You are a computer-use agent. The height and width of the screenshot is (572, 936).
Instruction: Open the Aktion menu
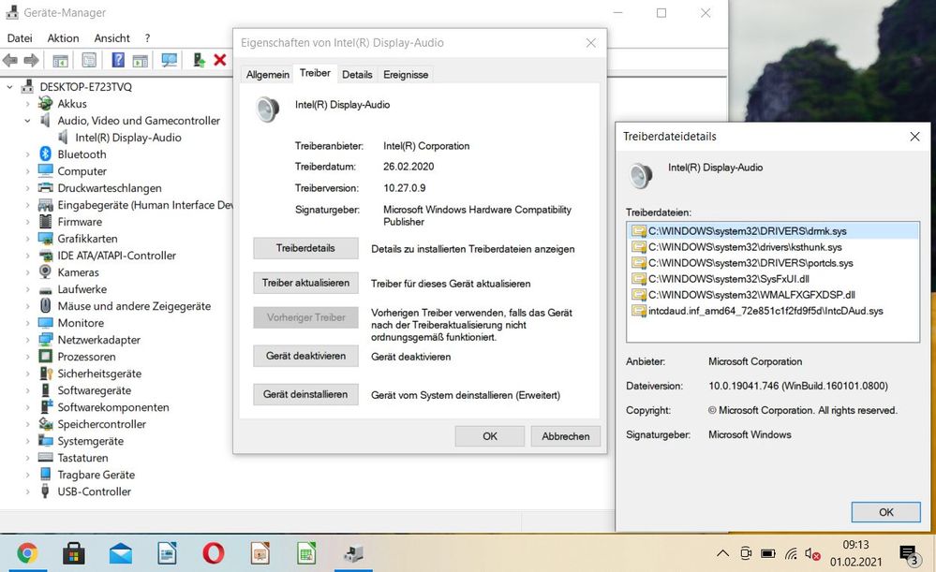tap(64, 38)
